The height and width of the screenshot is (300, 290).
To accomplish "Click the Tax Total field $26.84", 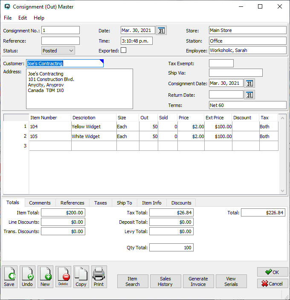I will pos(171,213).
